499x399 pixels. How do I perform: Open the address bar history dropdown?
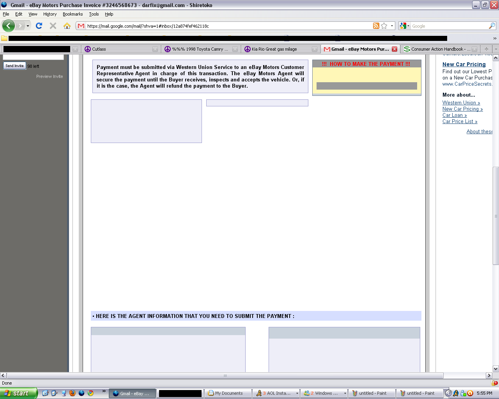point(392,26)
